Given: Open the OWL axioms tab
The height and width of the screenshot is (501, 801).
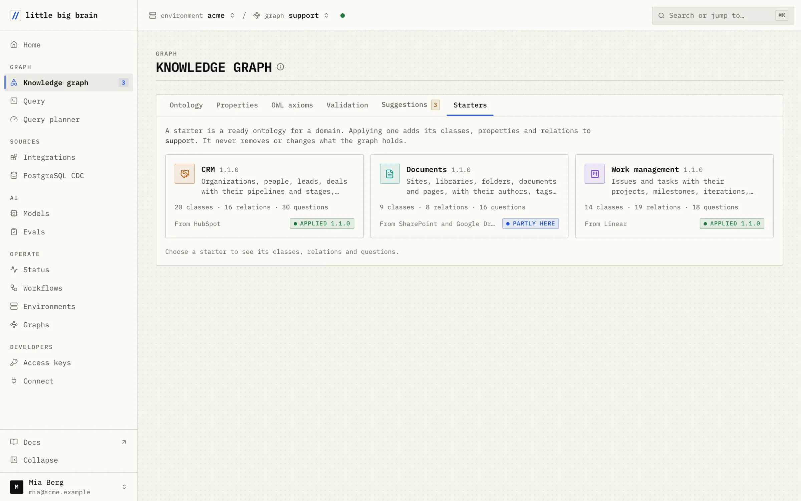Looking at the screenshot, I should [x=292, y=105].
